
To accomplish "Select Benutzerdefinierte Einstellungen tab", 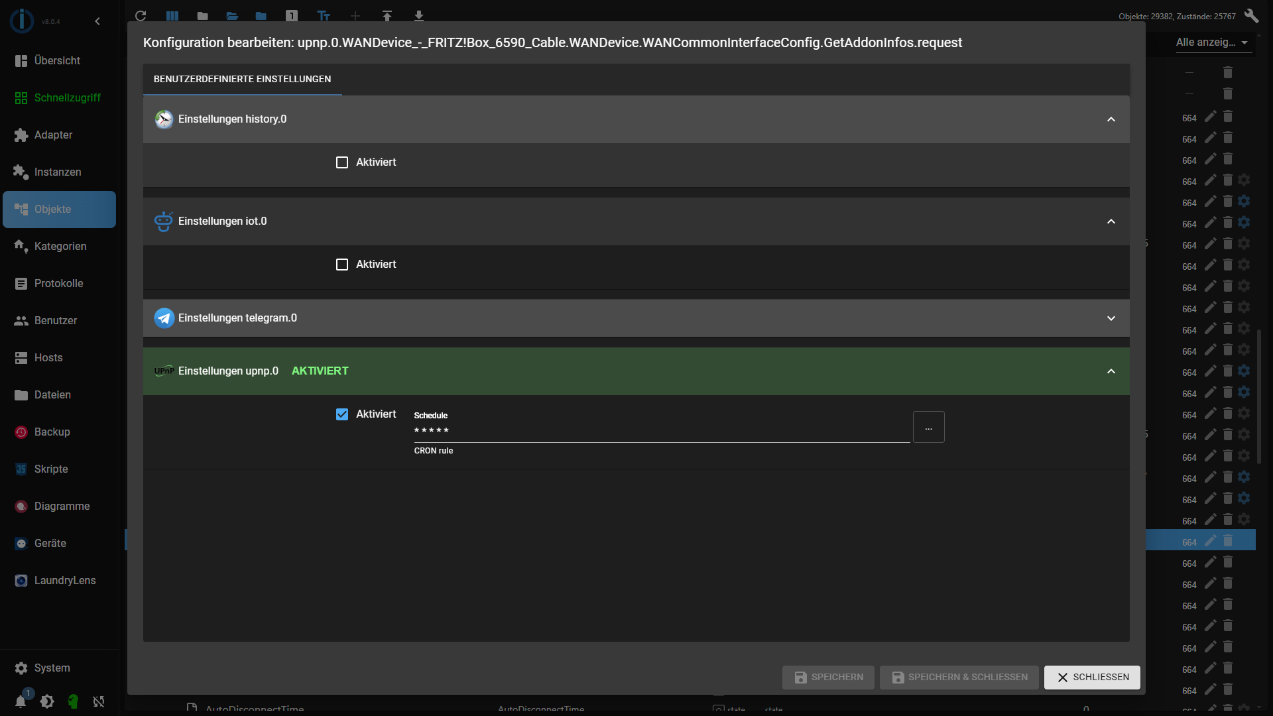I will click(242, 79).
